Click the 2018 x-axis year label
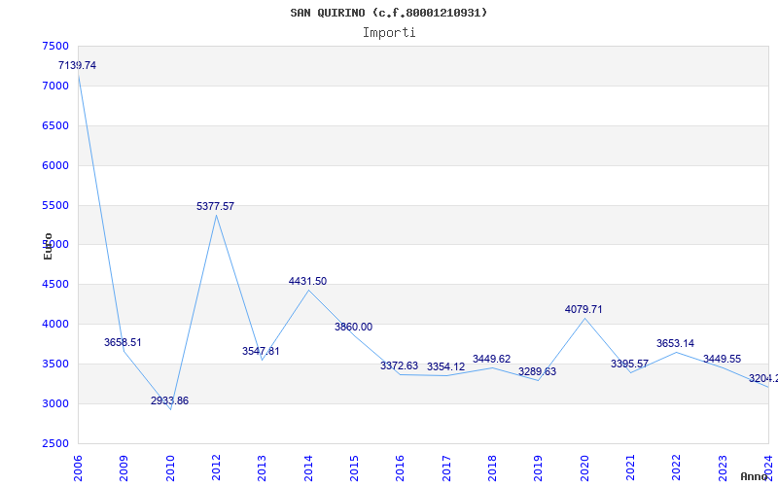778x486 pixels. point(492,469)
